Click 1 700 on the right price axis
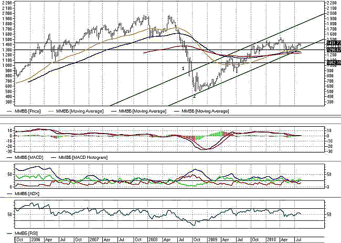Image resolution: width=341 pixels, height=243 pixels. (x=332, y=29)
